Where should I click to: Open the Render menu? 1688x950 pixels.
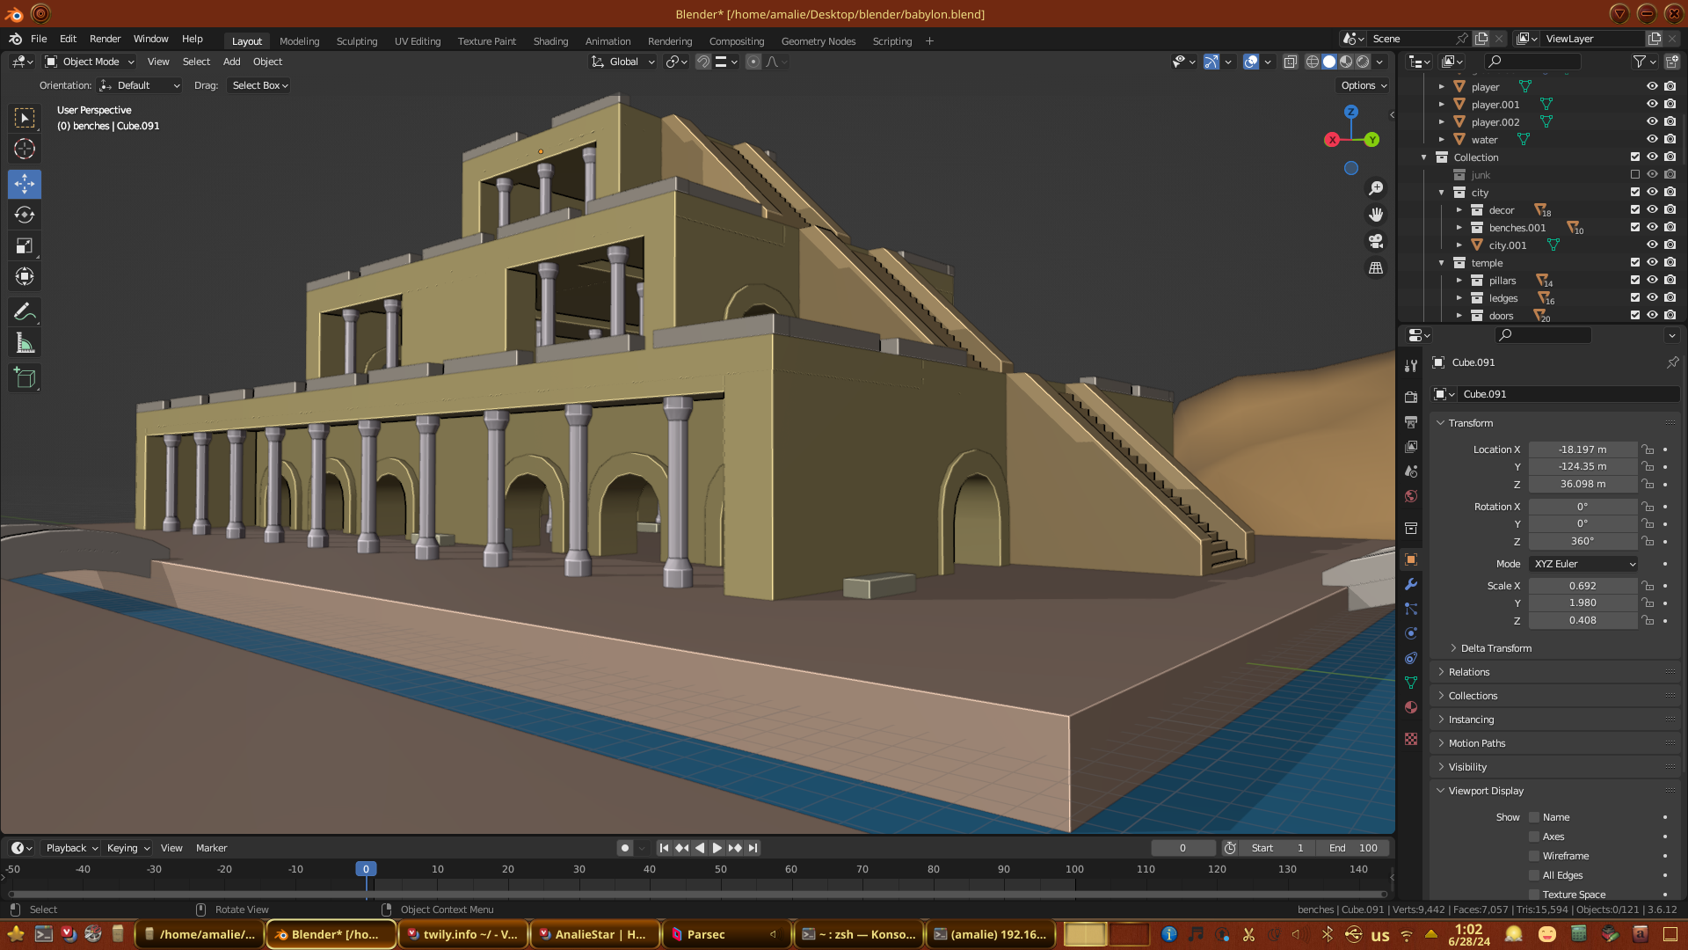coord(105,39)
